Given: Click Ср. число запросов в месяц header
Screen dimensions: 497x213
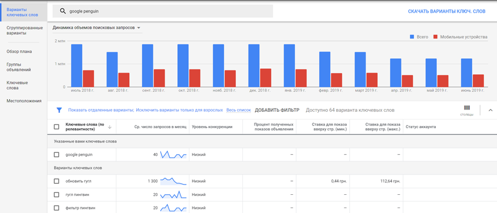Looking at the screenshot, I should (160, 127).
